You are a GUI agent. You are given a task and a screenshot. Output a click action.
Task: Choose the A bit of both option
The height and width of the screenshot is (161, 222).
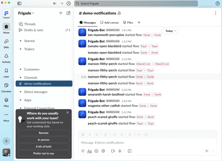coord(44,146)
